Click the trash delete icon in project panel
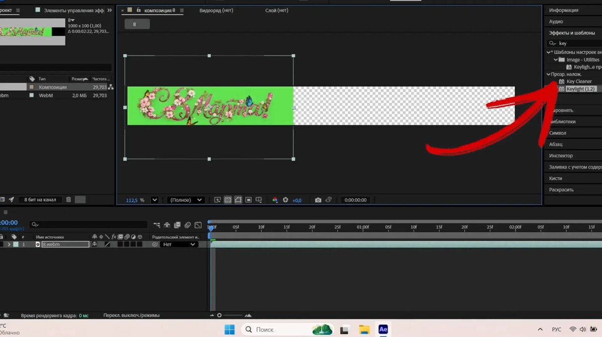Viewport: 602px width, 337px height. click(69, 200)
